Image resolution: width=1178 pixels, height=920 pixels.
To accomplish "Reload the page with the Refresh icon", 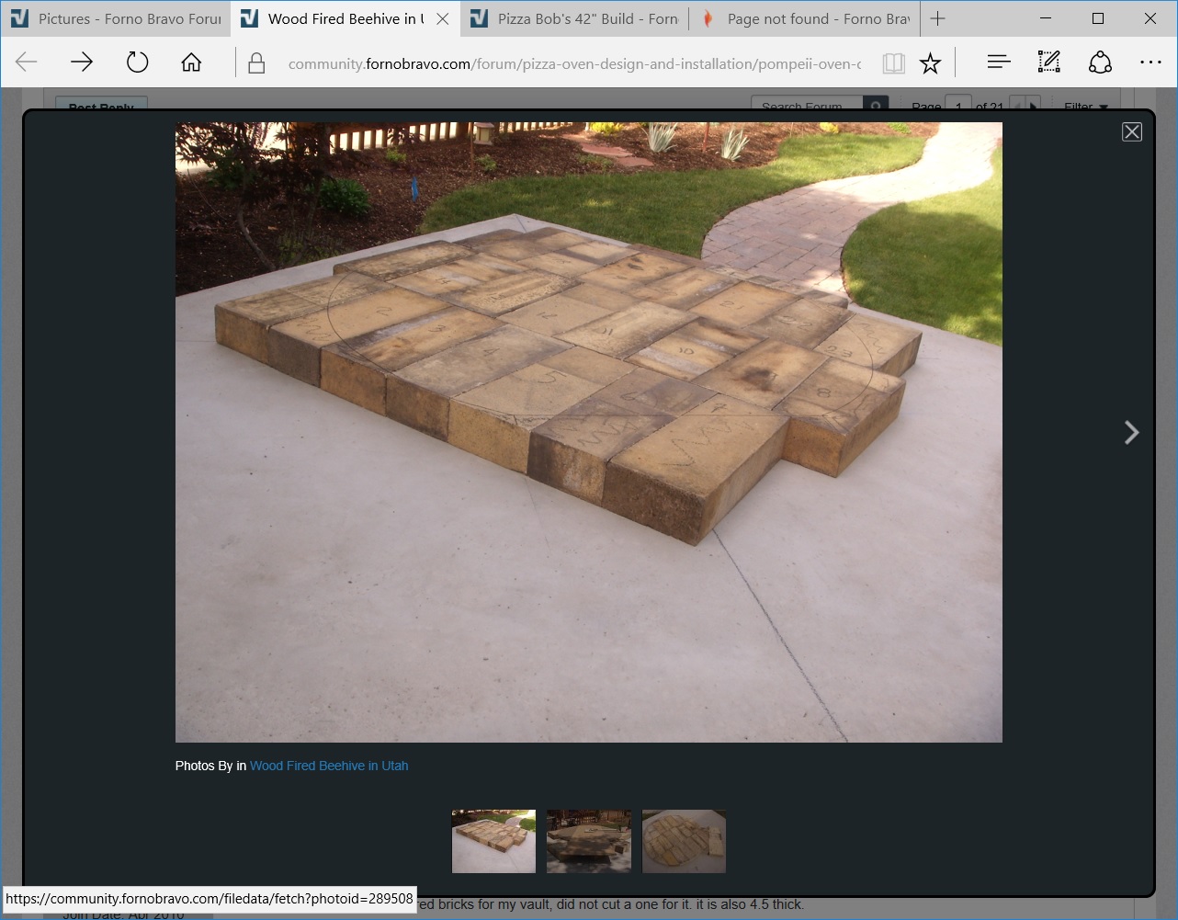I will (x=137, y=62).
